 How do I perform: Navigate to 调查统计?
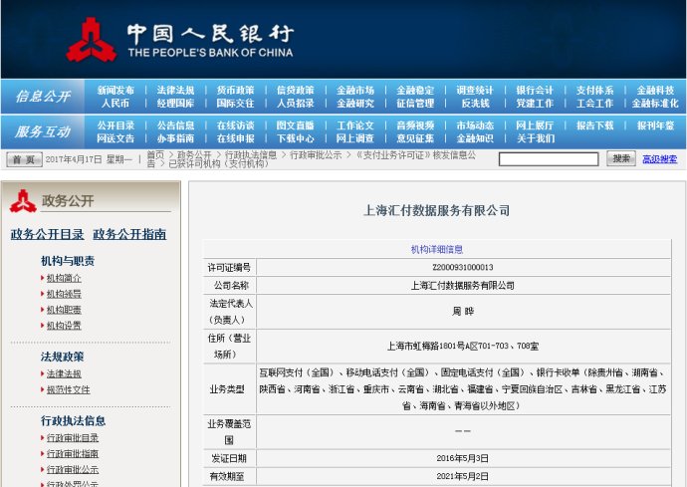[475, 91]
